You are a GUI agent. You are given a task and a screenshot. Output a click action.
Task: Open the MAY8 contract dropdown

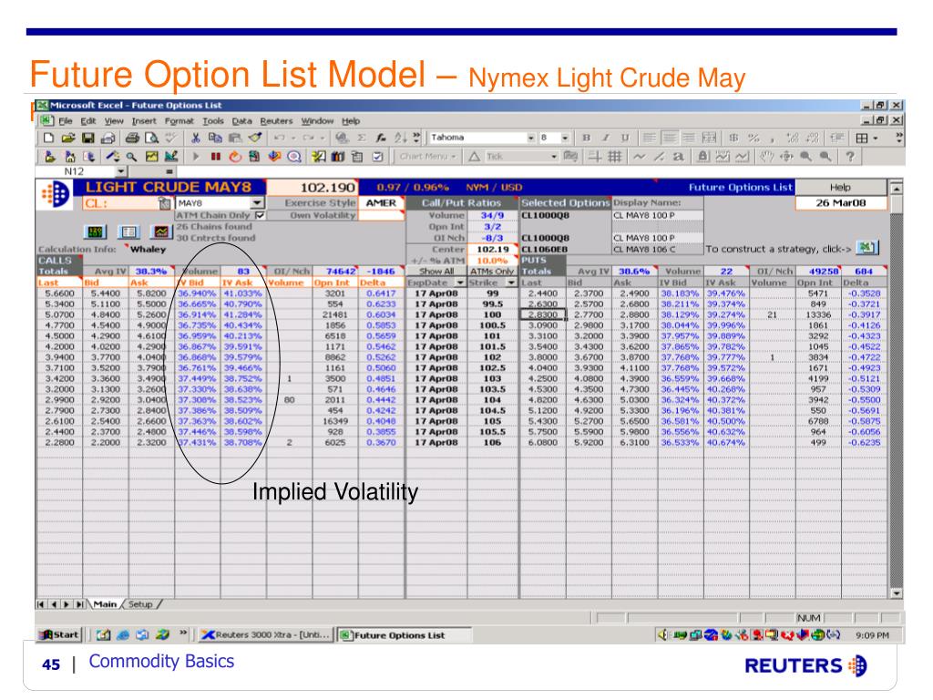click(x=257, y=203)
